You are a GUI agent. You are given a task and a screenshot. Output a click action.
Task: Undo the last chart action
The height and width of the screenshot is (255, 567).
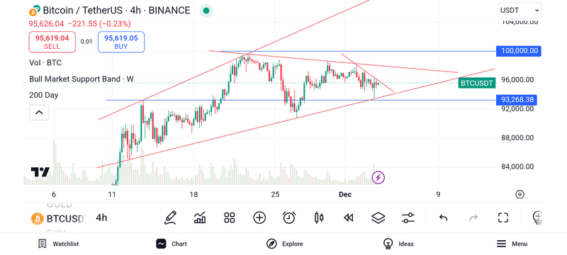click(444, 217)
